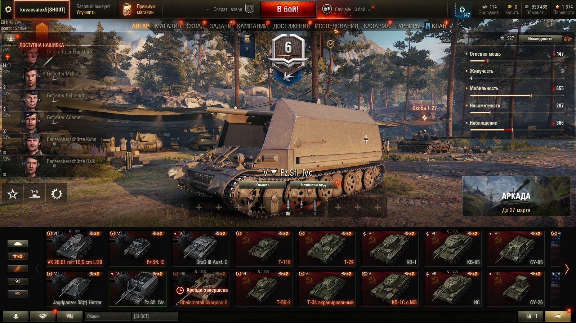Open the chat channels speech bubble icon
The width and height of the screenshot is (576, 323).
[70, 316]
